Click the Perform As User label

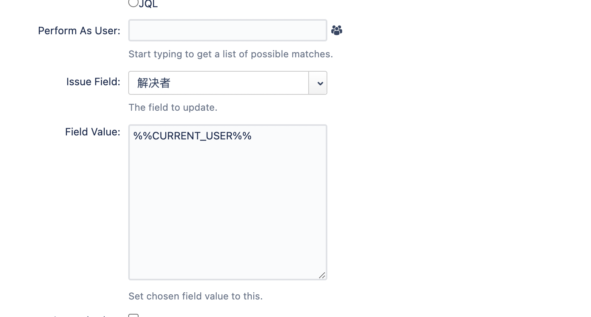(x=79, y=30)
